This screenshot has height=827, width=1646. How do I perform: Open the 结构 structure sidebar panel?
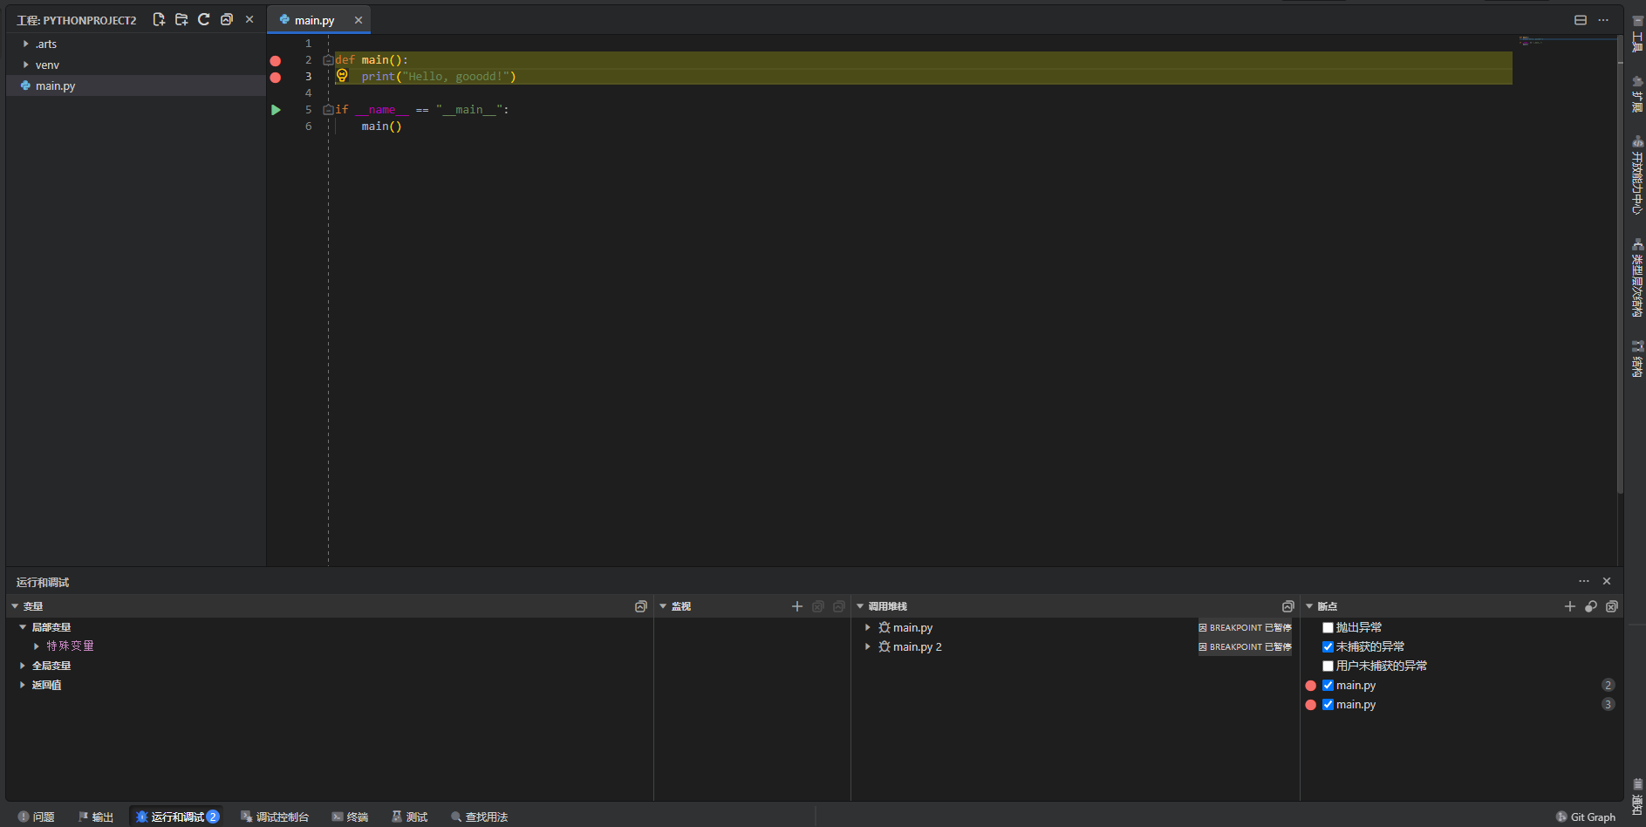pos(1637,358)
